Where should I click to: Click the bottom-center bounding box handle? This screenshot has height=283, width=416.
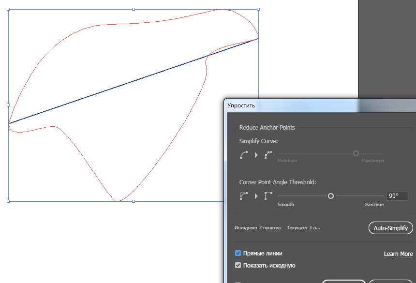coord(134,201)
